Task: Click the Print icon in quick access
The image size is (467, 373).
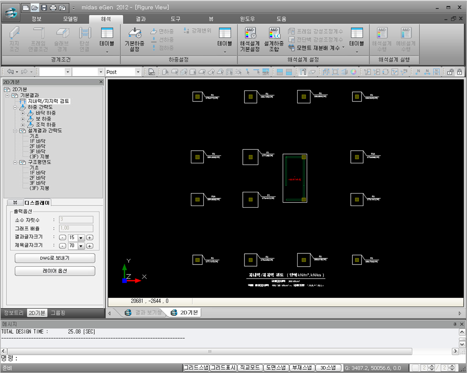Action: coord(53,8)
